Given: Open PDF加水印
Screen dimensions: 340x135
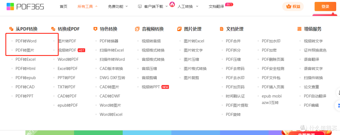Looking at the screenshot, I should [x=271, y=41].
